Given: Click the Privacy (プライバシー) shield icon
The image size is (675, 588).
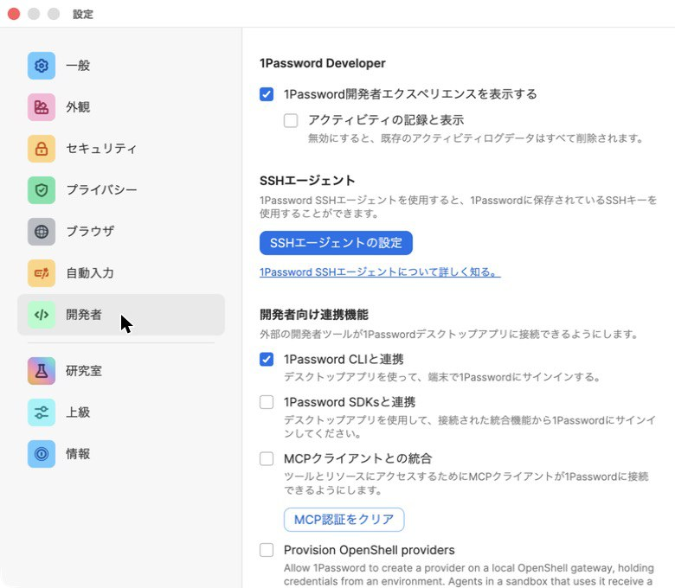Looking at the screenshot, I should point(42,190).
